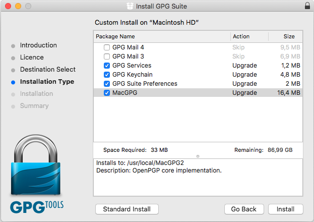Viewport: 314px width, 222px height.
Task: Uncheck the MacGPG checkbox
Action: tap(107, 93)
